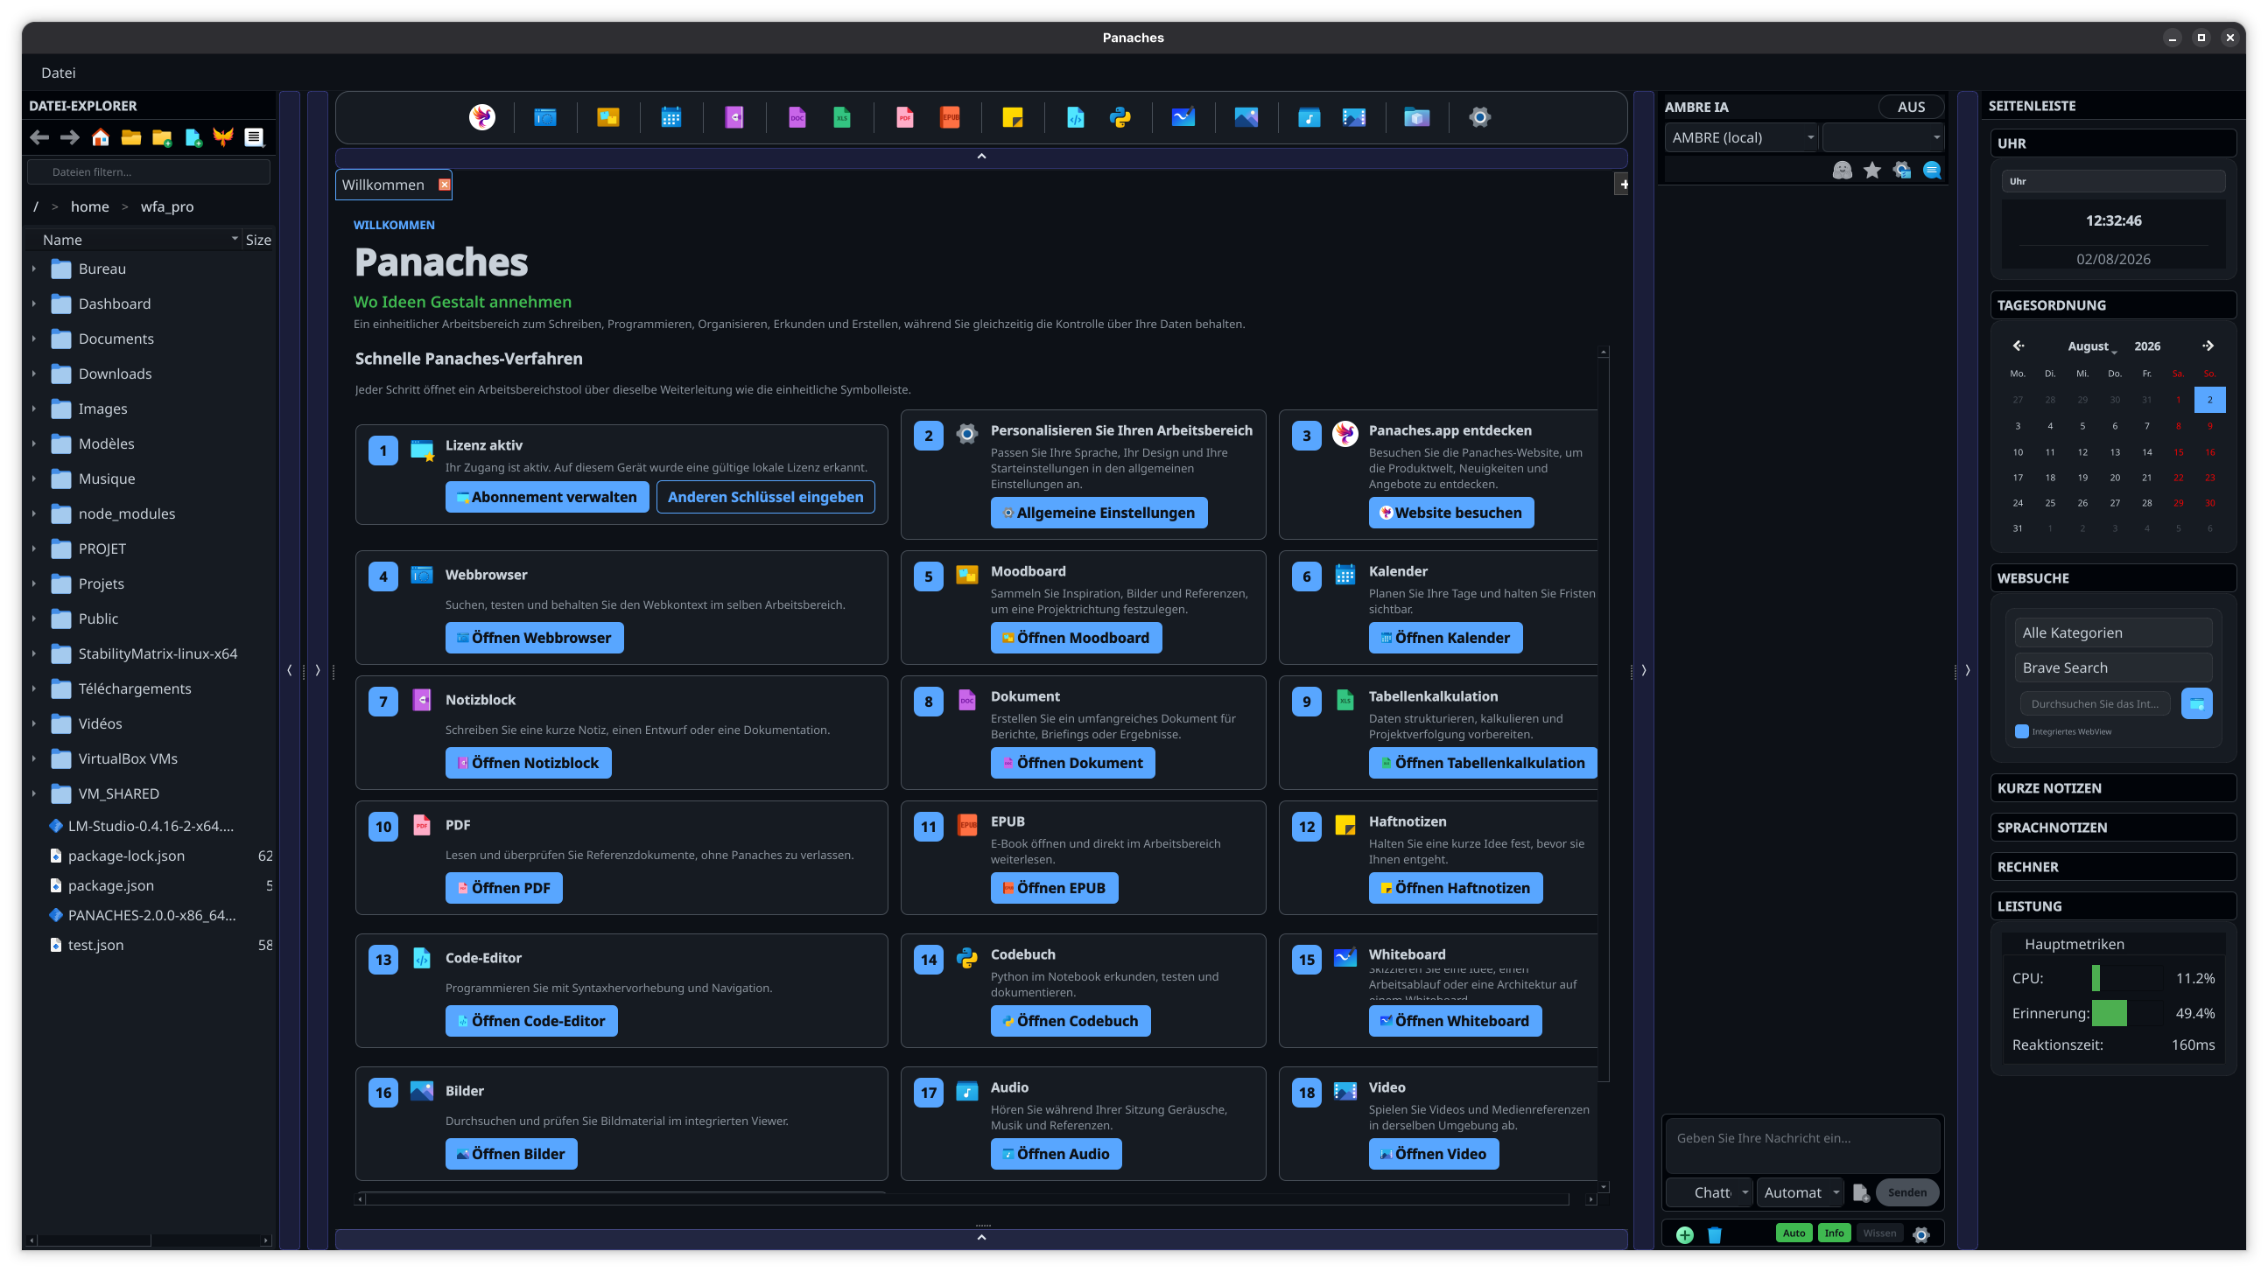Screen dimensions: 2268x1272
Task: Open 3D box folder toolbar icon
Action: tap(1416, 117)
